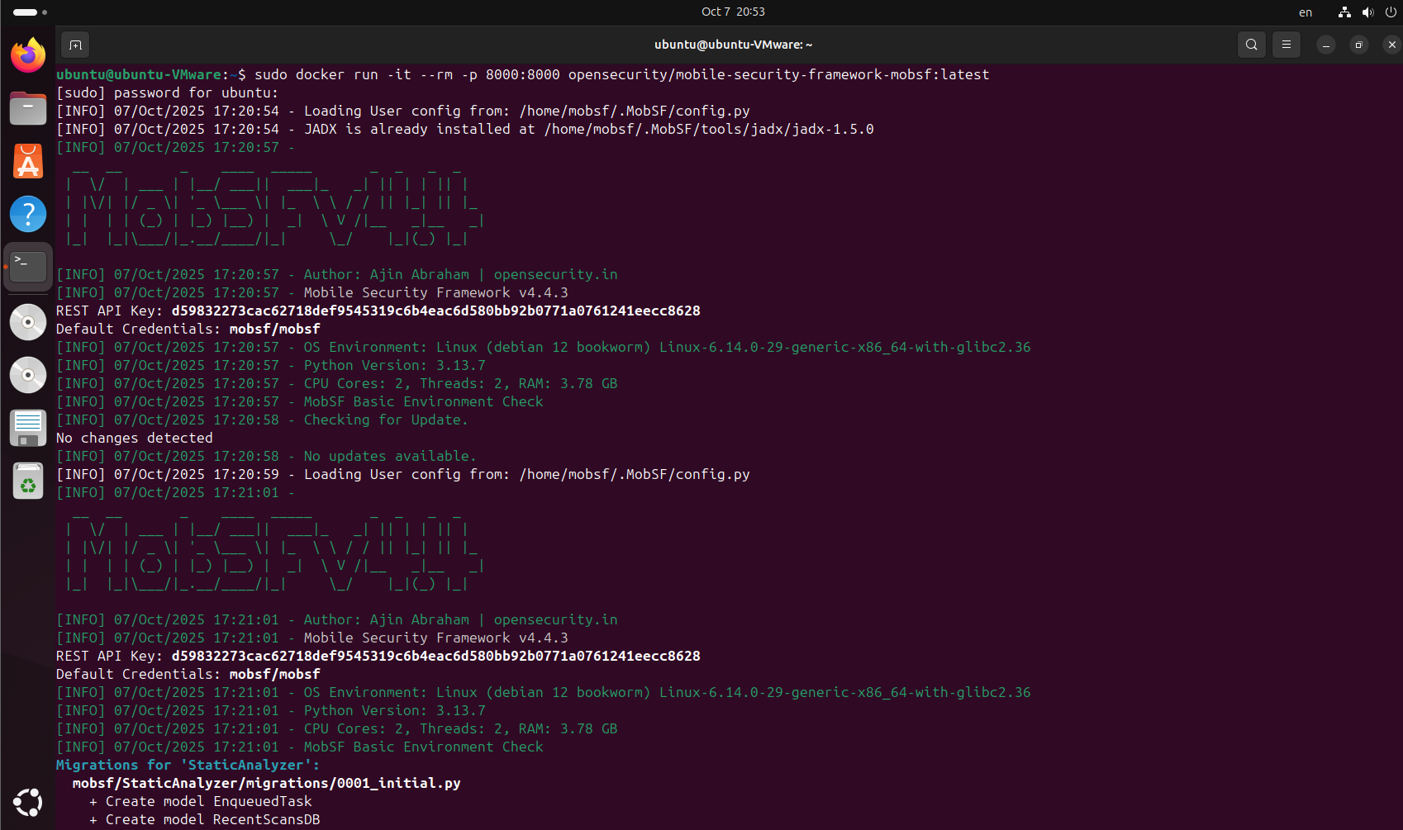Click the Activities workspace indicator
Screen dimensions: 1403x830
click(x=30, y=12)
